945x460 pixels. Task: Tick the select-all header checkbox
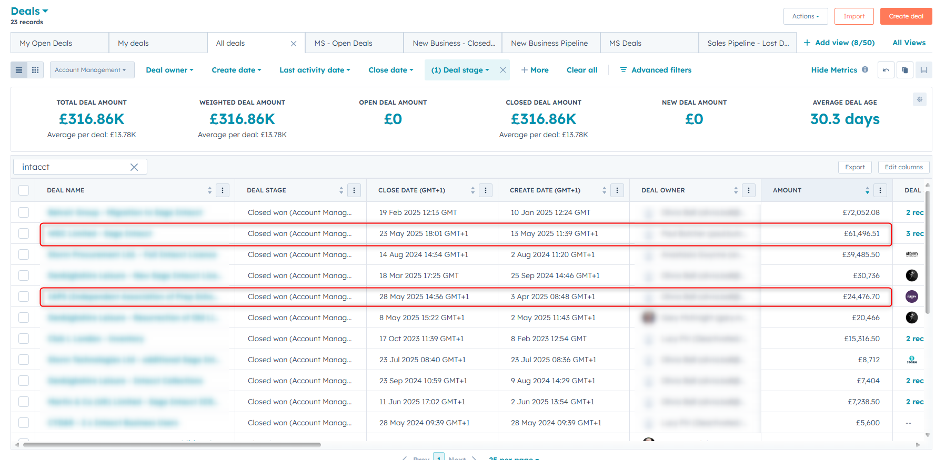(24, 190)
